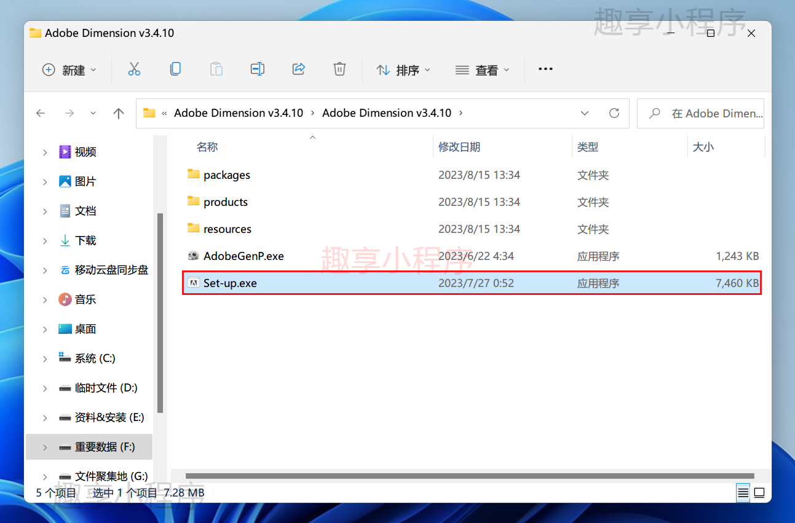Click the Share icon in toolbar
Screen dimensions: 795x523
click(x=298, y=69)
